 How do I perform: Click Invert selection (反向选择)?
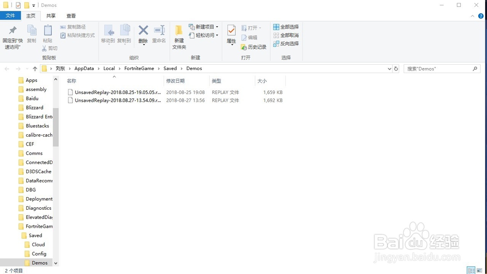(286, 44)
